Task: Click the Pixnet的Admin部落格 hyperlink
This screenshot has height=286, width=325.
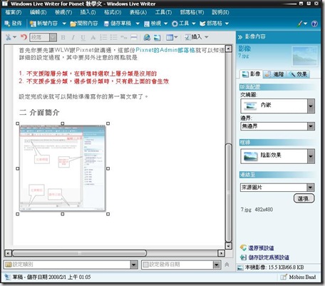Action: [x=165, y=50]
